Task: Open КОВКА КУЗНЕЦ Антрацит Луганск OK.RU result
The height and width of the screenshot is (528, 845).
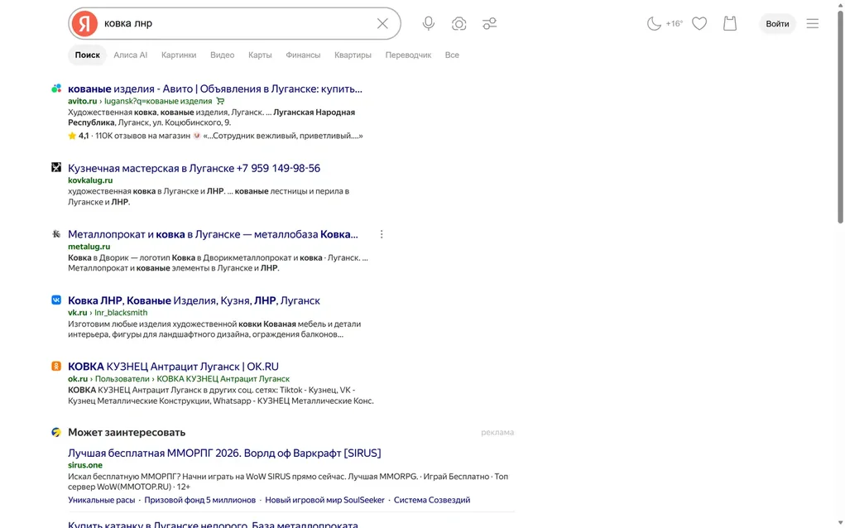Action: [173, 367]
